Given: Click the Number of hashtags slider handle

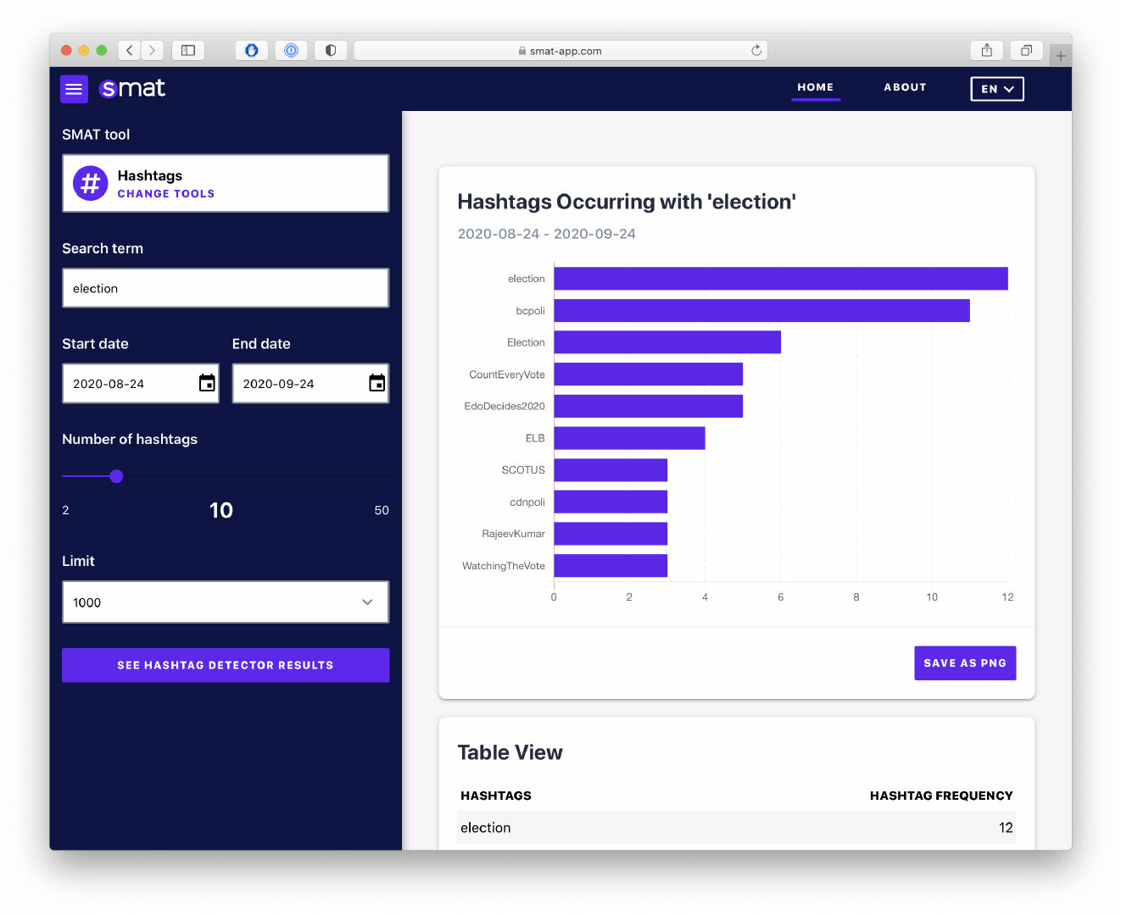Looking at the screenshot, I should 117,476.
